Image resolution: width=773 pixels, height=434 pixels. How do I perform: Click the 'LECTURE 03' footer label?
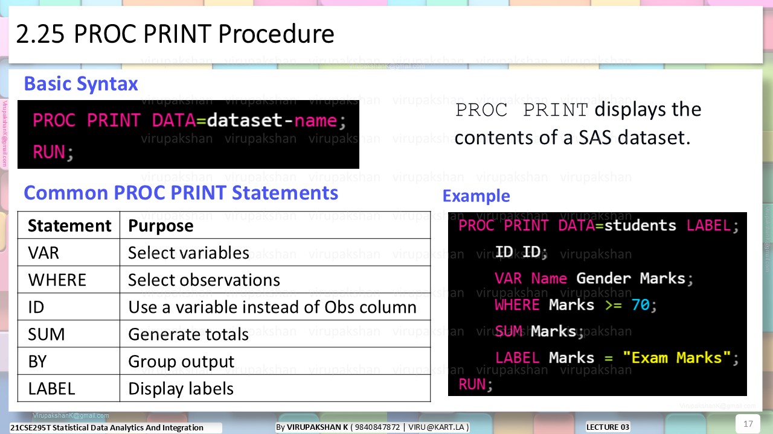coord(608,427)
